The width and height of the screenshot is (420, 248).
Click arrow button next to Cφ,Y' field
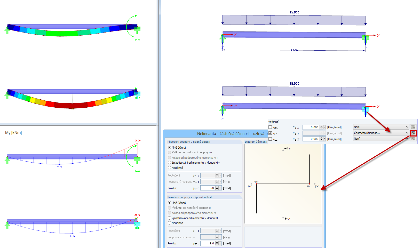click(x=324, y=133)
